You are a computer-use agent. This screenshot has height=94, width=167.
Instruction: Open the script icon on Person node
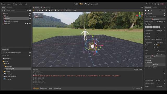coord(28,23)
